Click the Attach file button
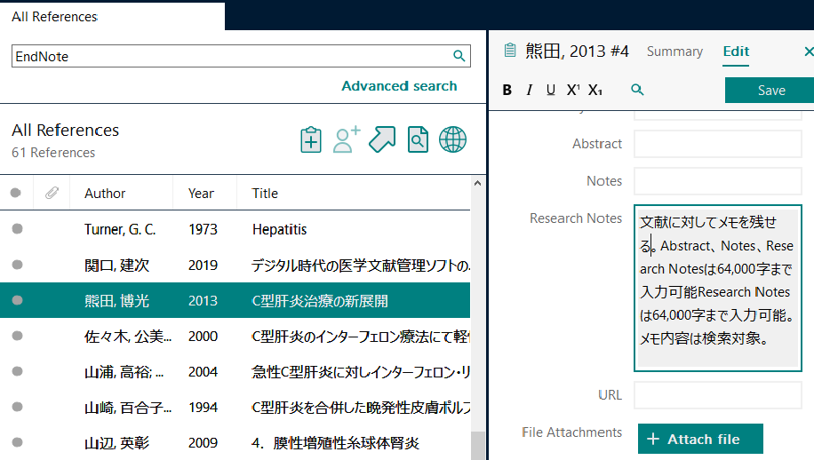Screen dimensions: 814x460 (x=700, y=439)
